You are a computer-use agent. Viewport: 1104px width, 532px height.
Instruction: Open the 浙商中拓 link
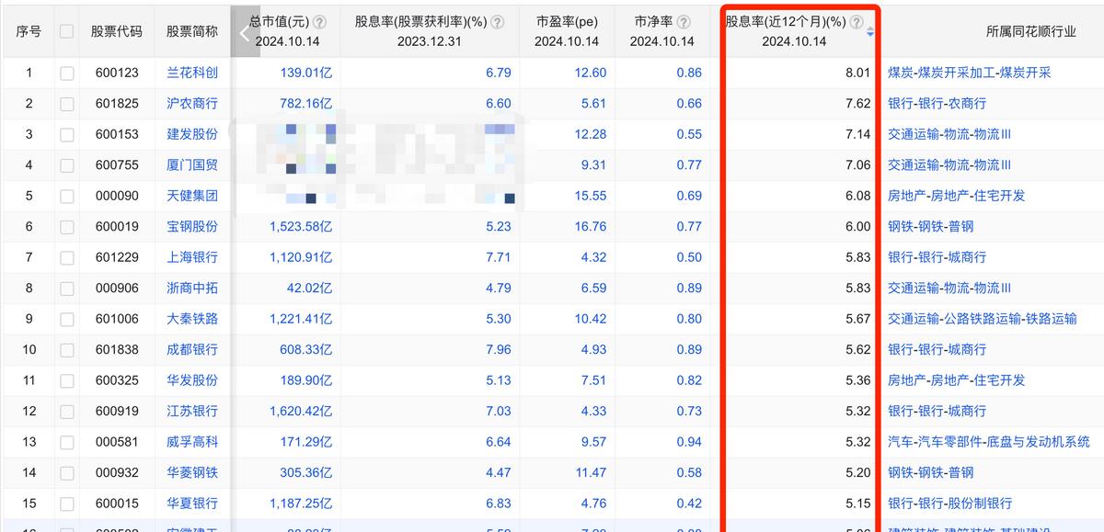tap(192, 289)
